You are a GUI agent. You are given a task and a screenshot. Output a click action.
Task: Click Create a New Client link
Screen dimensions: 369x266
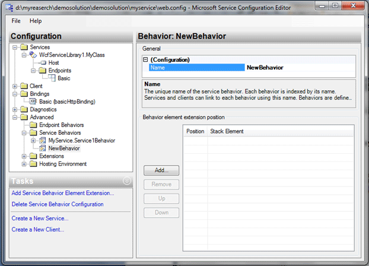[38, 229]
